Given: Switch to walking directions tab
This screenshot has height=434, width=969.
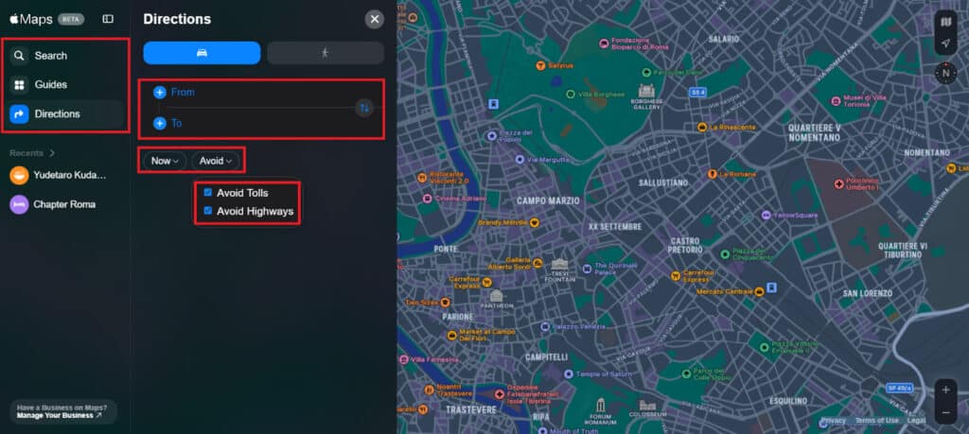Looking at the screenshot, I should 326,53.
